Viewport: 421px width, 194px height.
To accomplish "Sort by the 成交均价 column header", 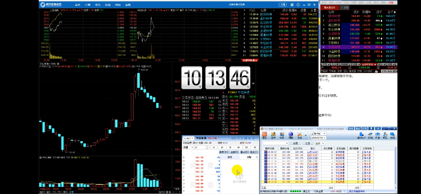I will click(298, 149).
